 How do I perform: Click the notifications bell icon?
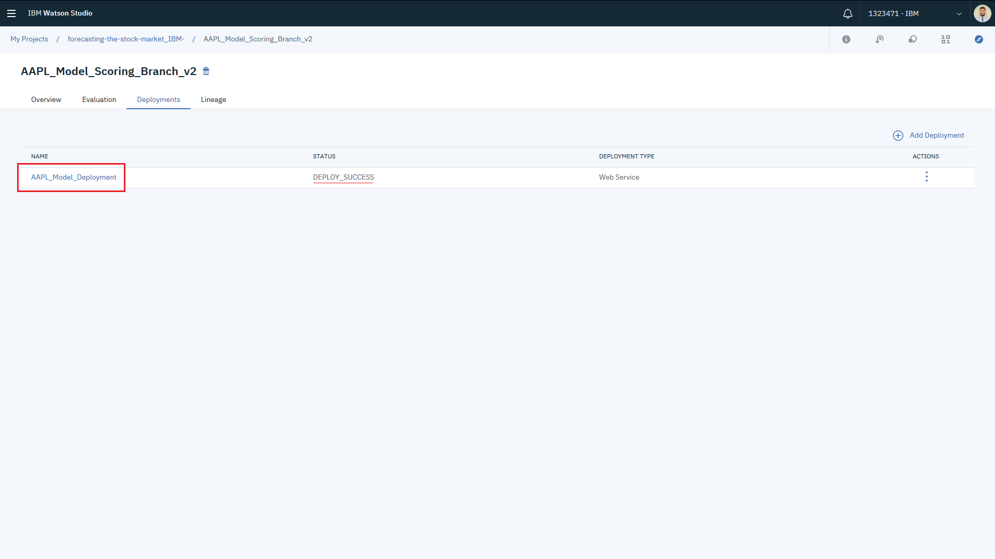[848, 13]
